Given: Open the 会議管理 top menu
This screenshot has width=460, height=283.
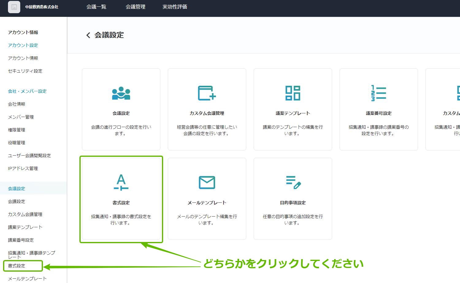Looking at the screenshot, I should [x=135, y=7].
